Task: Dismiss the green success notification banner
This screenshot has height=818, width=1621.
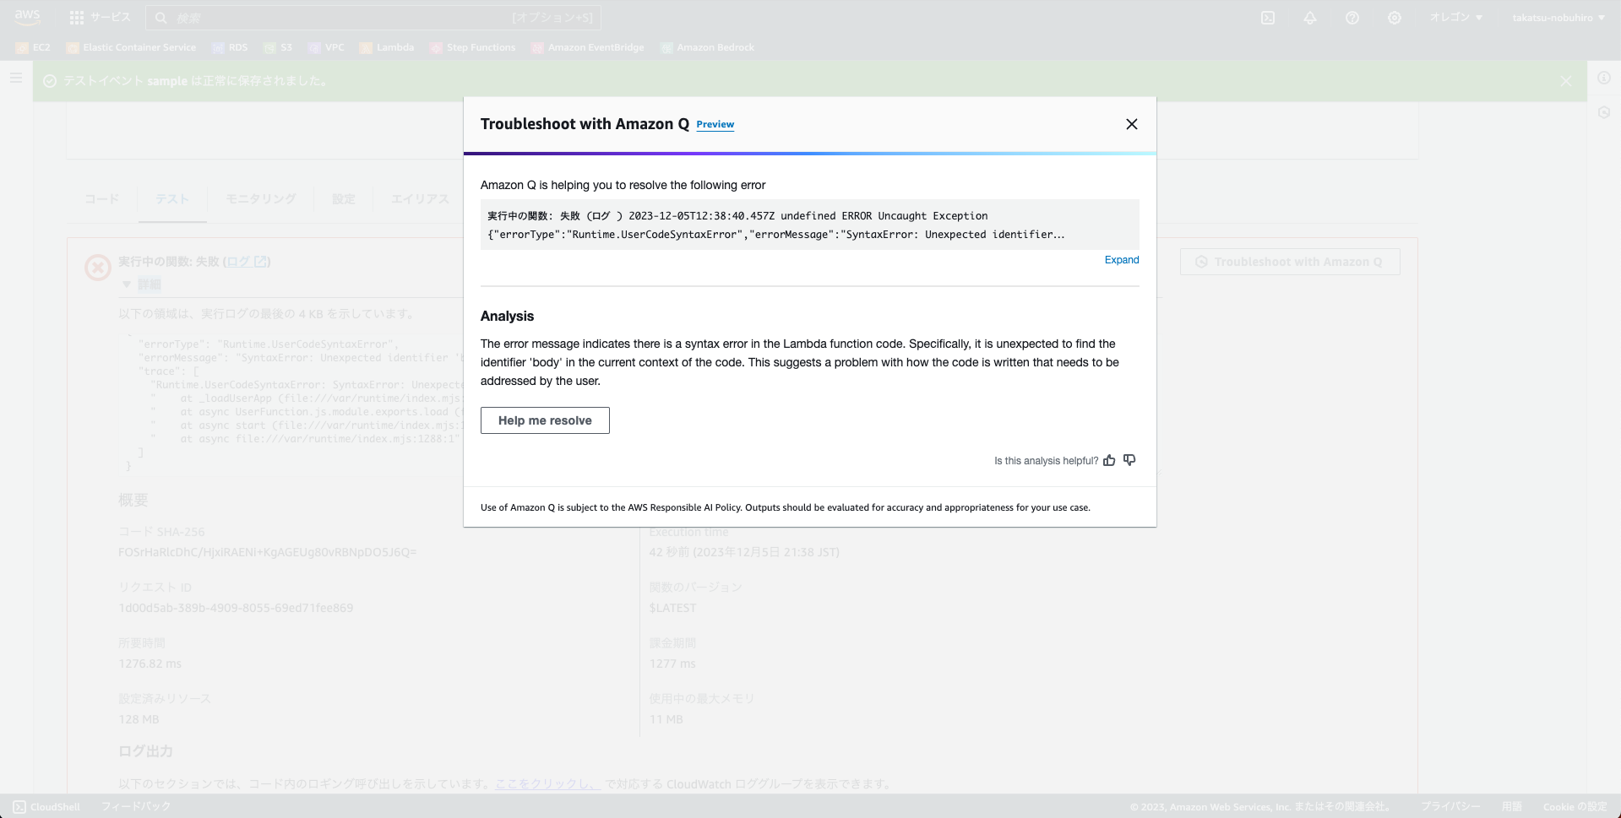Action: [1566, 81]
